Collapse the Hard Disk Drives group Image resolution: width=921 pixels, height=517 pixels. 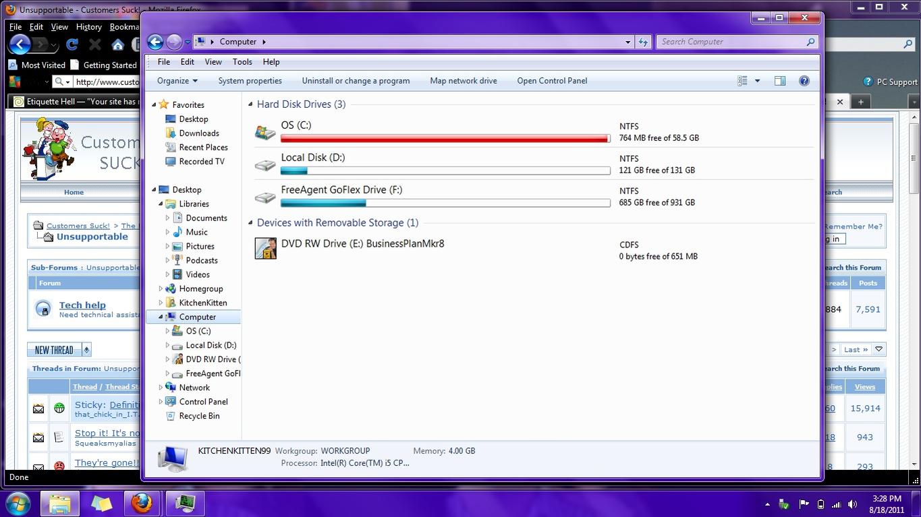251,104
